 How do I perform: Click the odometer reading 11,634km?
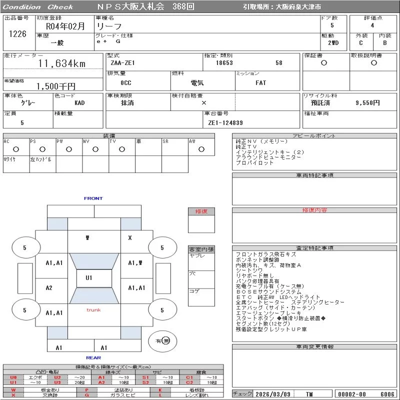pos(62,63)
